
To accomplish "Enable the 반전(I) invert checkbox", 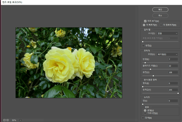I will [x=143, y=46].
